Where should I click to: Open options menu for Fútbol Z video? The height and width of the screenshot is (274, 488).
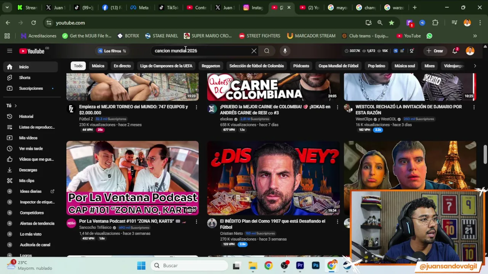coord(196,107)
